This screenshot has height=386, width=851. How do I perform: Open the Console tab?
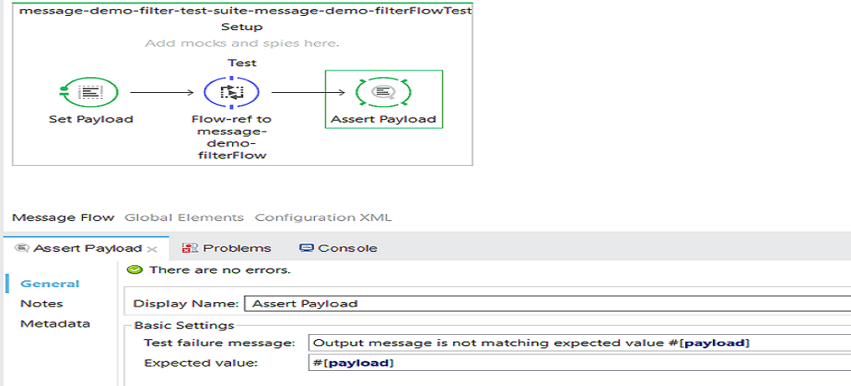[x=339, y=248]
